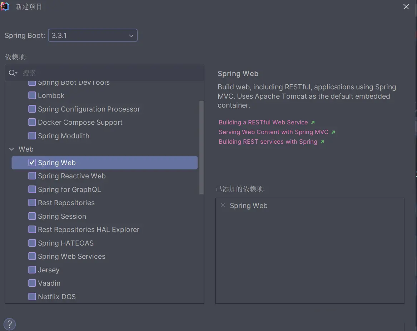Click the dependency list scrollbar
The height and width of the screenshot is (331, 417).
202,147
